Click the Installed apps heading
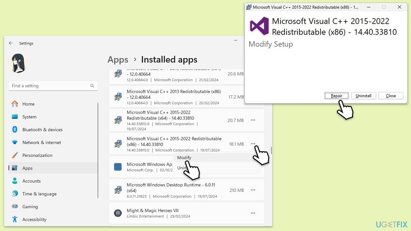The height and width of the screenshot is (231, 411). click(169, 60)
